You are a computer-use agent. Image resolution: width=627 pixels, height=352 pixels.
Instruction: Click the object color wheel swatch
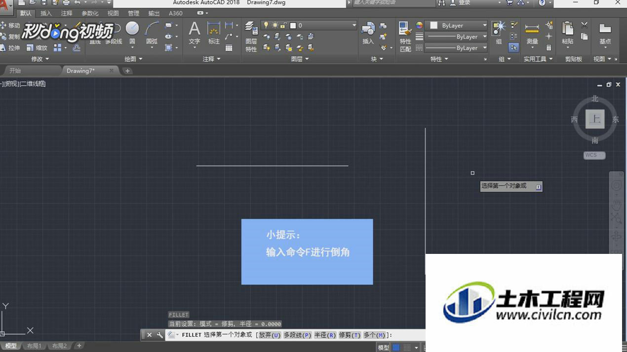point(419,25)
